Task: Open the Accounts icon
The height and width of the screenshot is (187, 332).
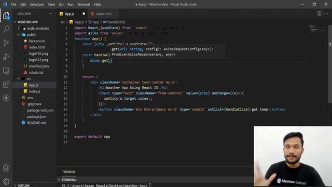Action: [x=6, y=168]
